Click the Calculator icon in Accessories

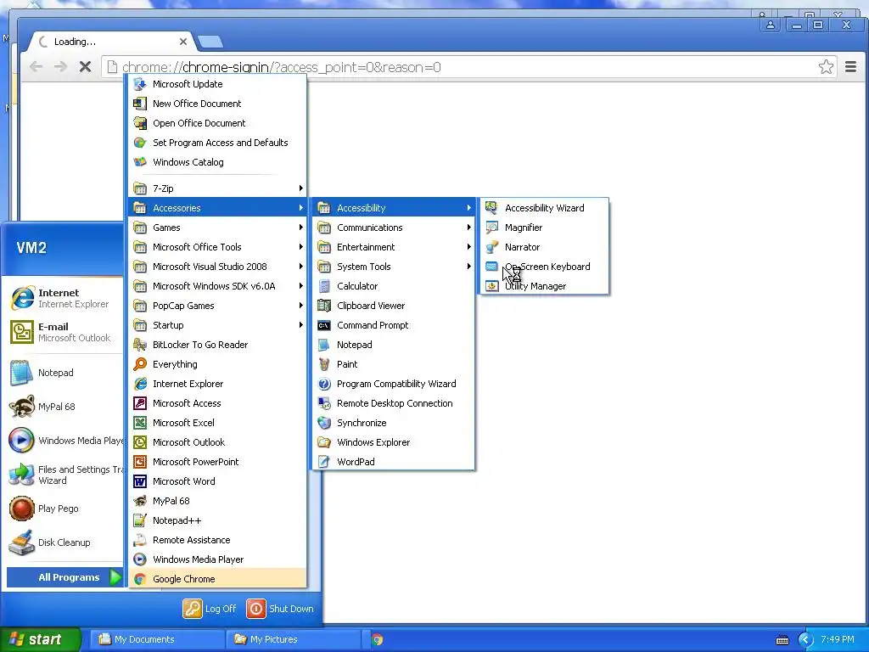pyautogui.click(x=324, y=286)
